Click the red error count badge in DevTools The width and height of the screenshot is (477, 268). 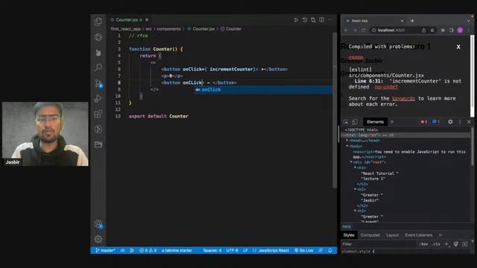click(424, 122)
